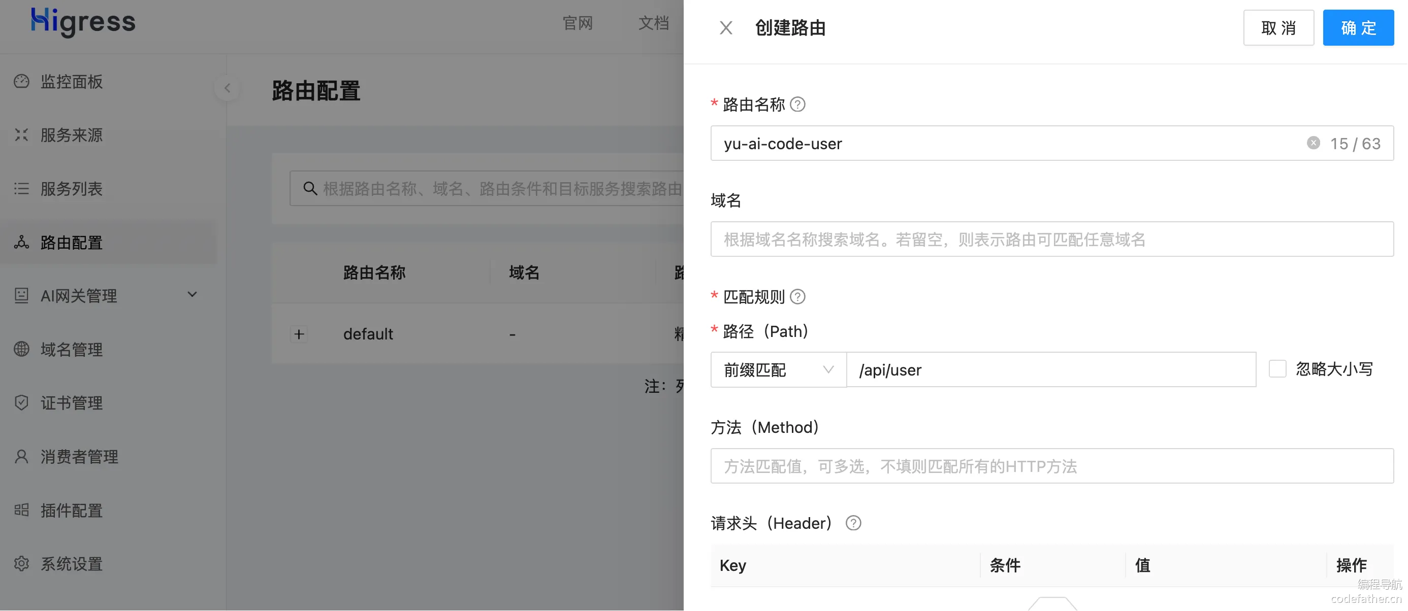Click the Key column header in Header table

point(733,566)
